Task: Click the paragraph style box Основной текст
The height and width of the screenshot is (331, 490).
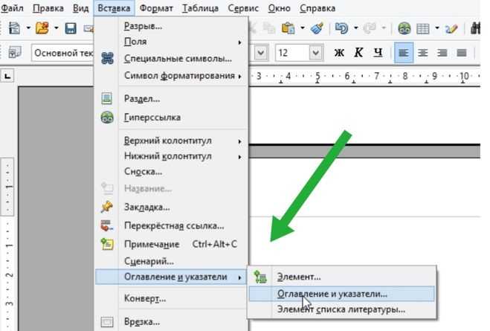Action: point(62,53)
